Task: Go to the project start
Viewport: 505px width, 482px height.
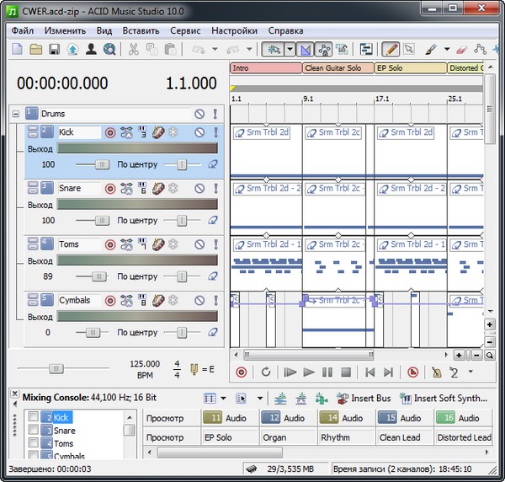Action: (369, 372)
